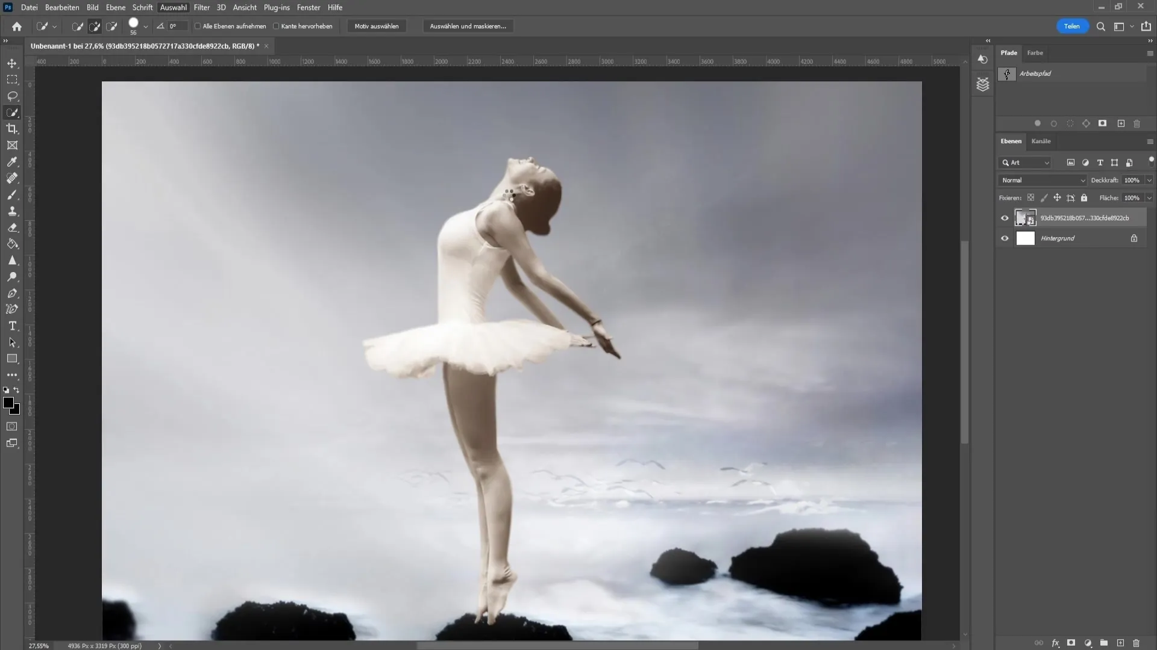The width and height of the screenshot is (1157, 650).
Task: Select the Lasso tool
Action: 12,95
